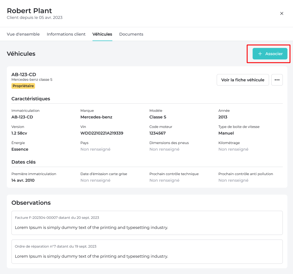Image resolution: width=293 pixels, height=274 pixels.
Task: Open the Documents tab
Action: coord(131,34)
